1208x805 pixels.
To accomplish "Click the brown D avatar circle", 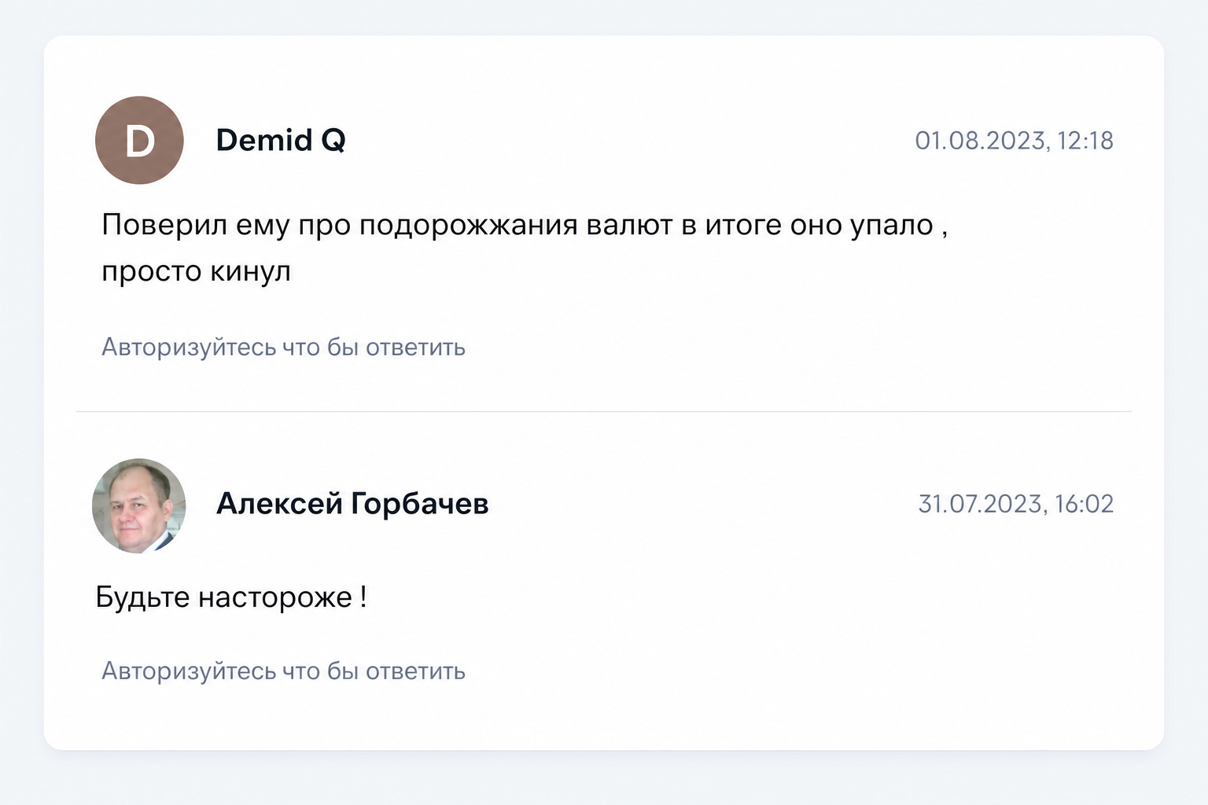I will tap(139, 141).
